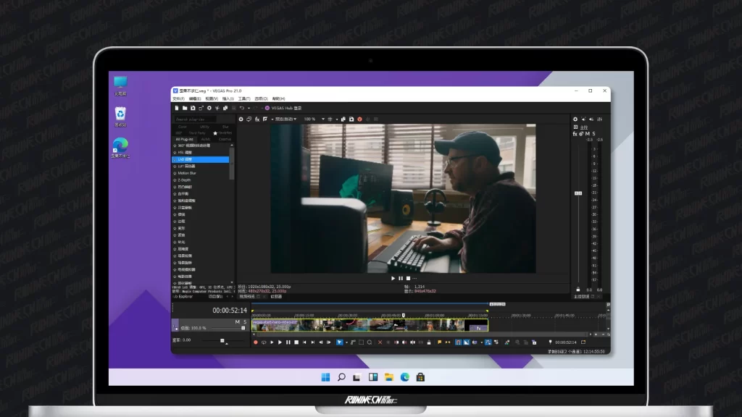Image resolution: width=742 pixels, height=417 pixels.
Task: Save snapshot to file from the preview toolbar
Action: [351, 119]
